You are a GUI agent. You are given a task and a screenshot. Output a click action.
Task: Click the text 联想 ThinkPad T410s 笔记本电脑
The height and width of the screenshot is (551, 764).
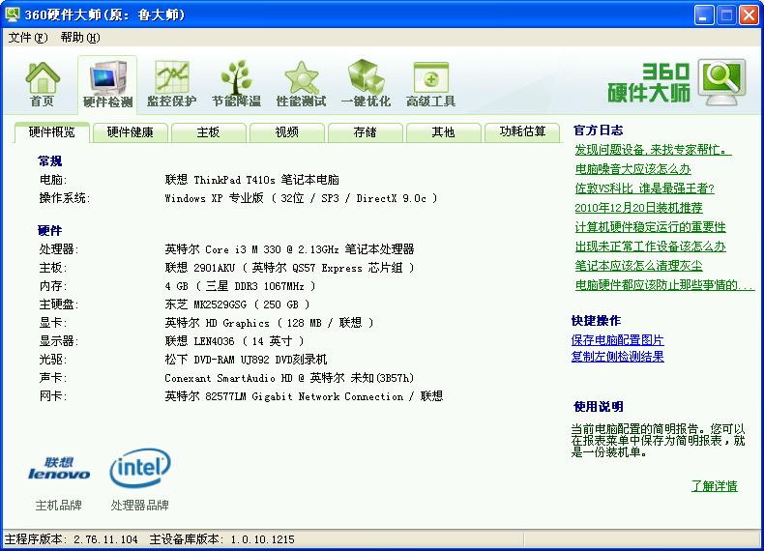tap(251, 180)
